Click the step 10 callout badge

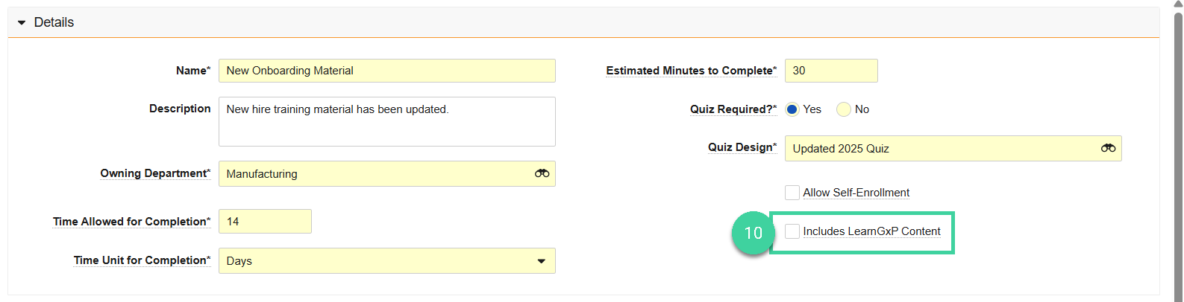coord(753,233)
